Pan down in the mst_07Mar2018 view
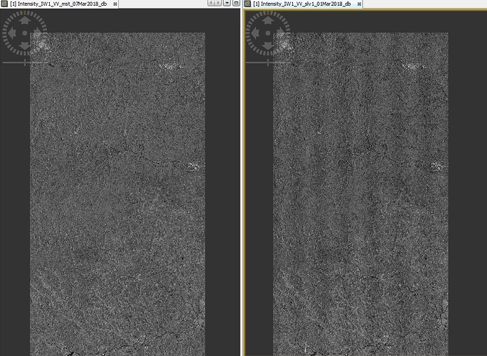The width and height of the screenshot is (487, 356). [x=25, y=46]
